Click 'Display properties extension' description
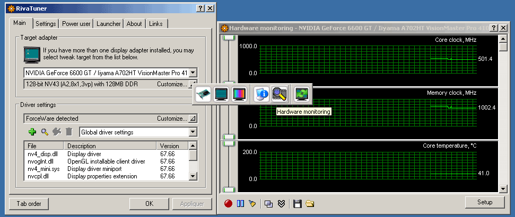Image resolution: width=515 pixels, height=217 pixels. pyautogui.click(x=102, y=176)
